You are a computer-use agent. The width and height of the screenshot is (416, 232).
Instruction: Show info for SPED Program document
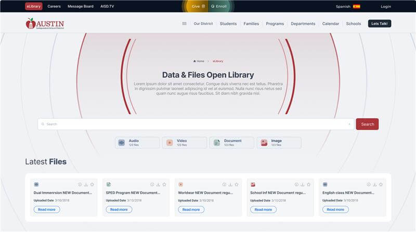(152, 184)
